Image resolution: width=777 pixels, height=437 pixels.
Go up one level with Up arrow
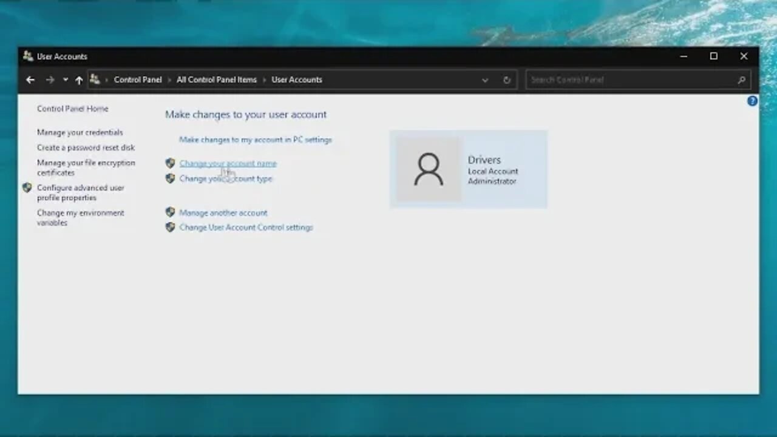click(79, 80)
